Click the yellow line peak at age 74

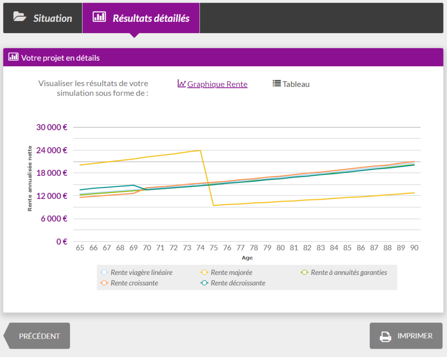point(200,151)
